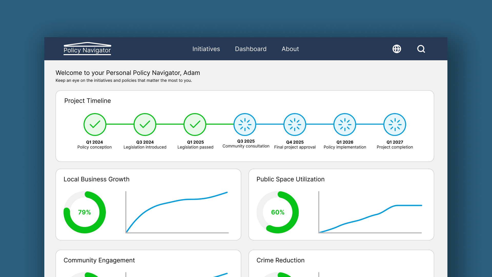The image size is (492, 277).
Task: Click the 79% Local Business Growth donut
Action: click(x=85, y=212)
